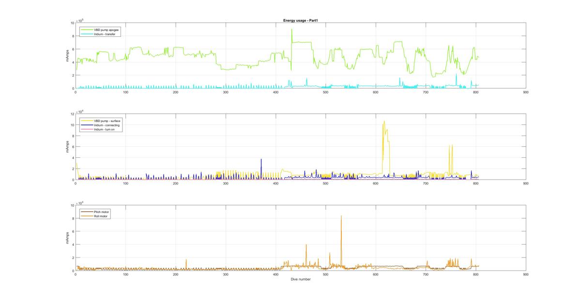Click the mAmps y-axis label of middle plot
Image resolution: width=581 pixels, height=304 pixels.
(x=67, y=147)
